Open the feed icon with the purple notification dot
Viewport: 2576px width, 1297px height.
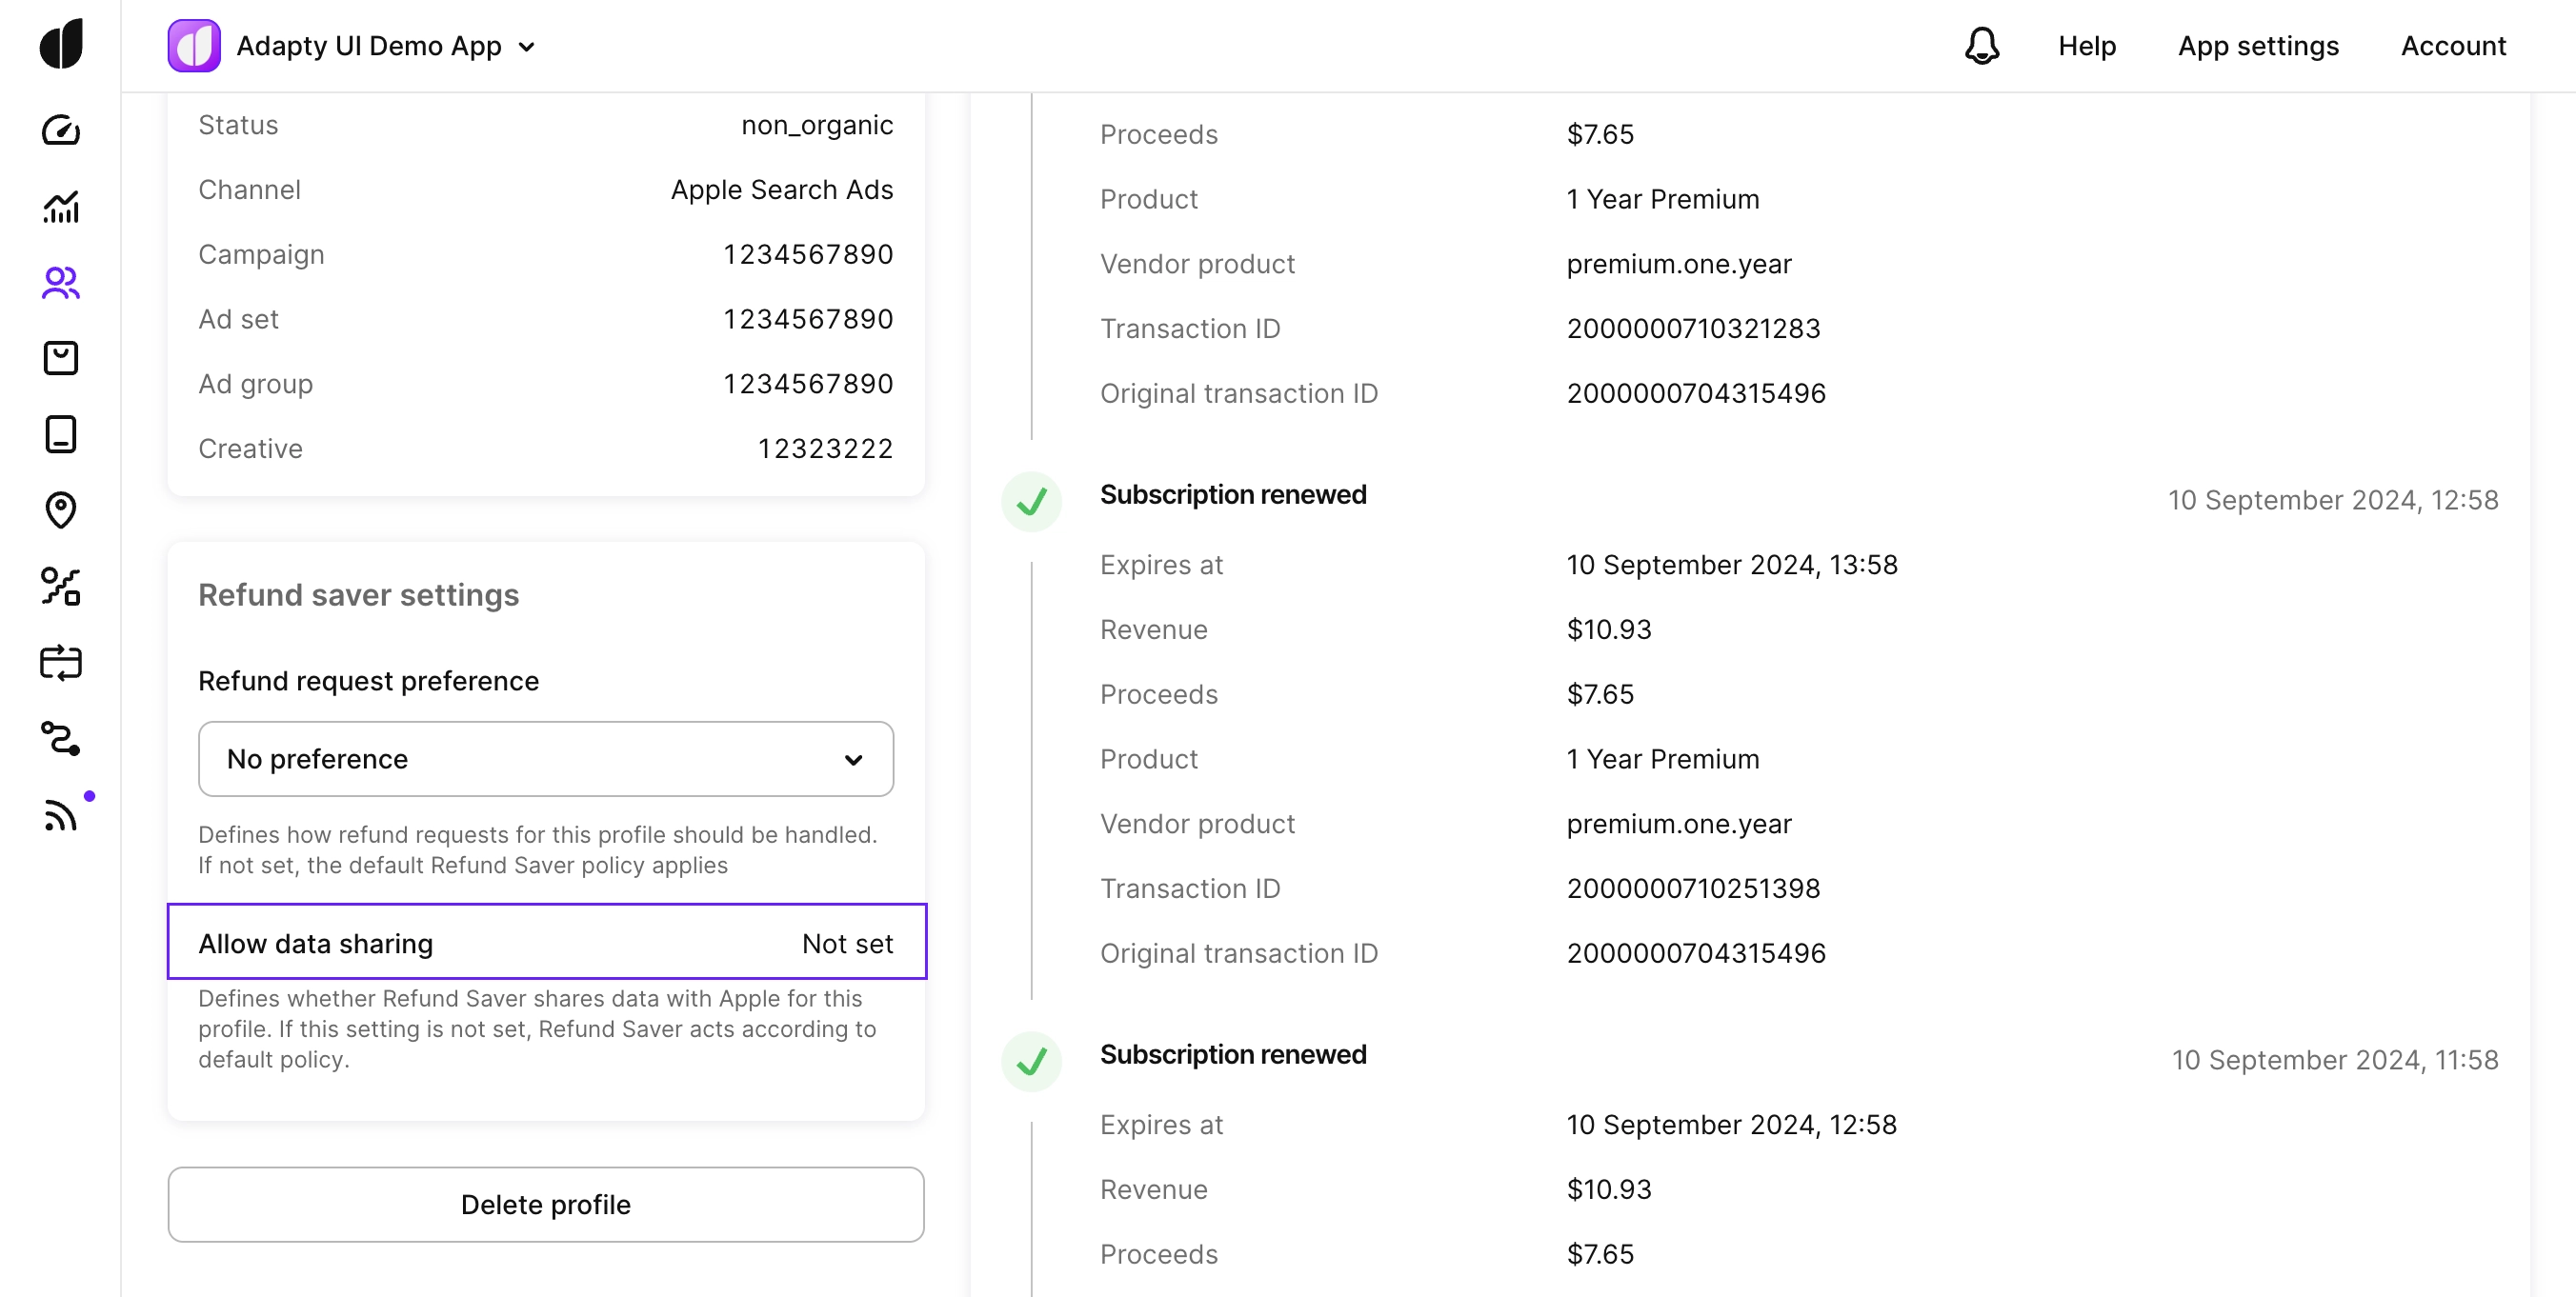61,814
